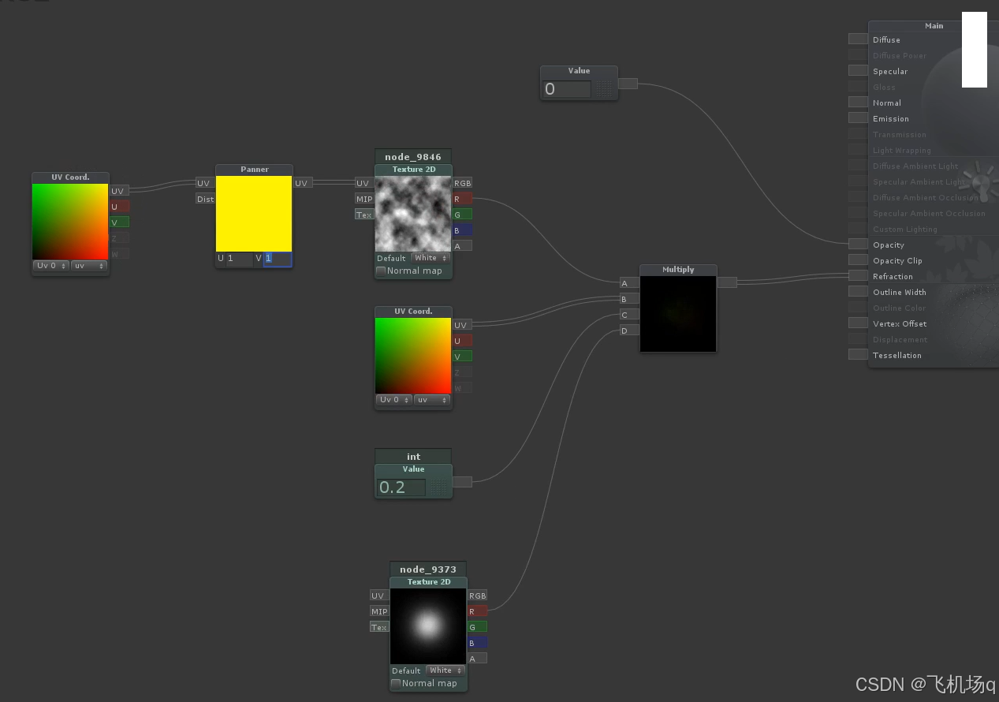The height and width of the screenshot is (702, 999).
Task: Enable the Normal map checkbox on node_9373
Action: point(395,683)
